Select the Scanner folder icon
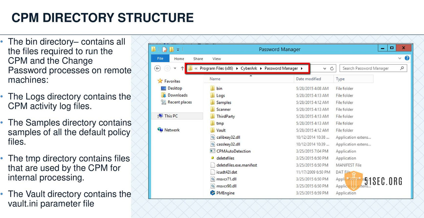Screen dimensions: 424x218 [213, 109]
